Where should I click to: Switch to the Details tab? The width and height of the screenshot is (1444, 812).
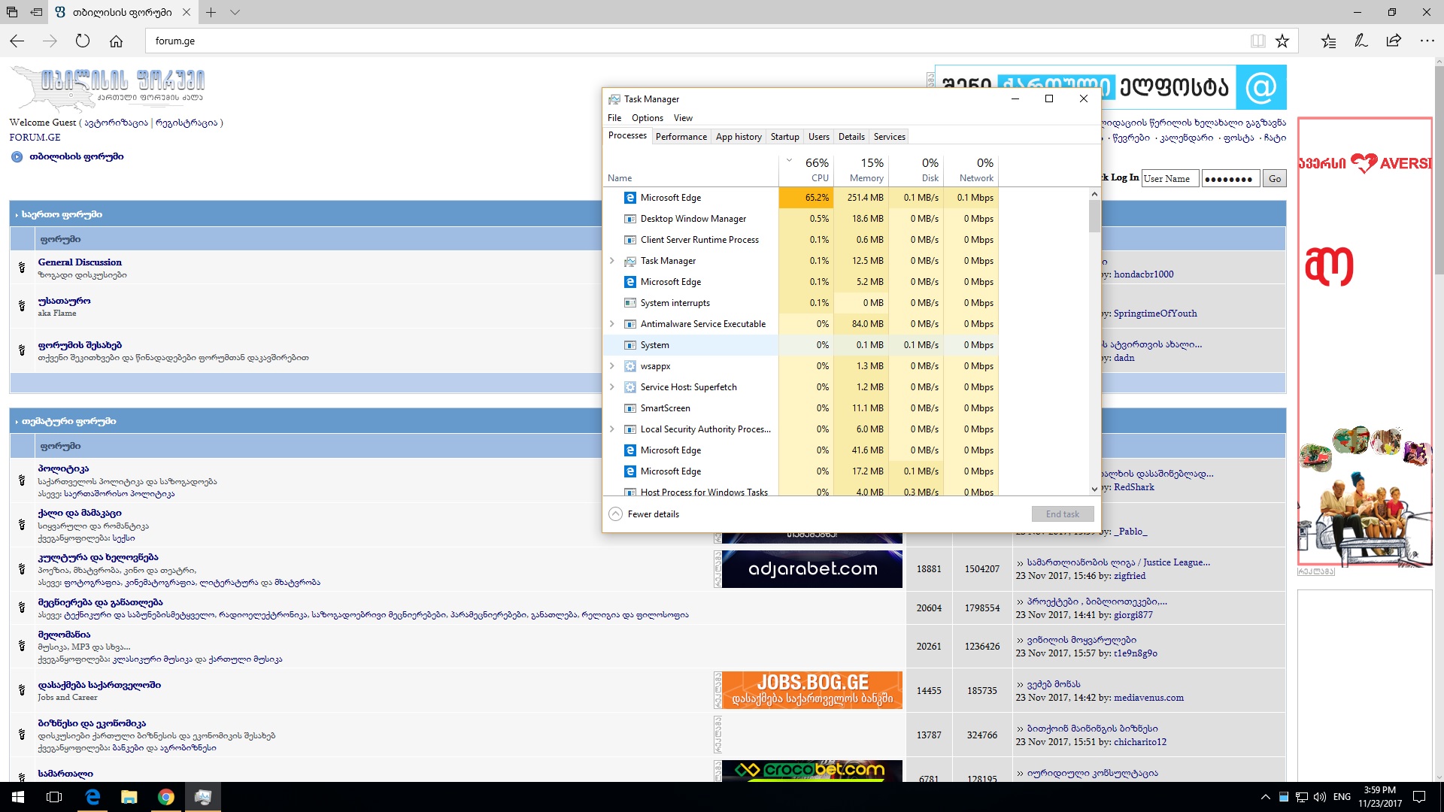851,137
